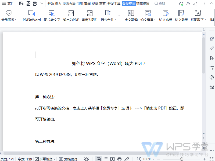The width and height of the screenshot is (215, 161).
Task: Expand more quick-access tools chevron
Action: (x=42, y=3)
